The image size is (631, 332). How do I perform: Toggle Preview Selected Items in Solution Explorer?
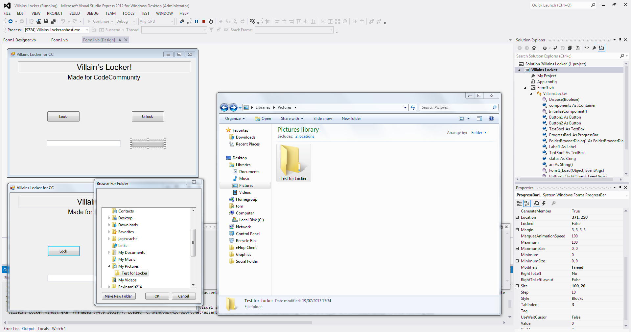click(601, 48)
